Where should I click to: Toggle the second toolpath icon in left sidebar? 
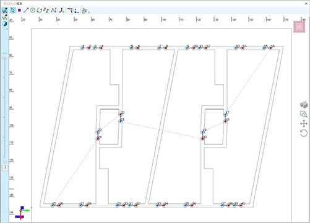(5, 17)
